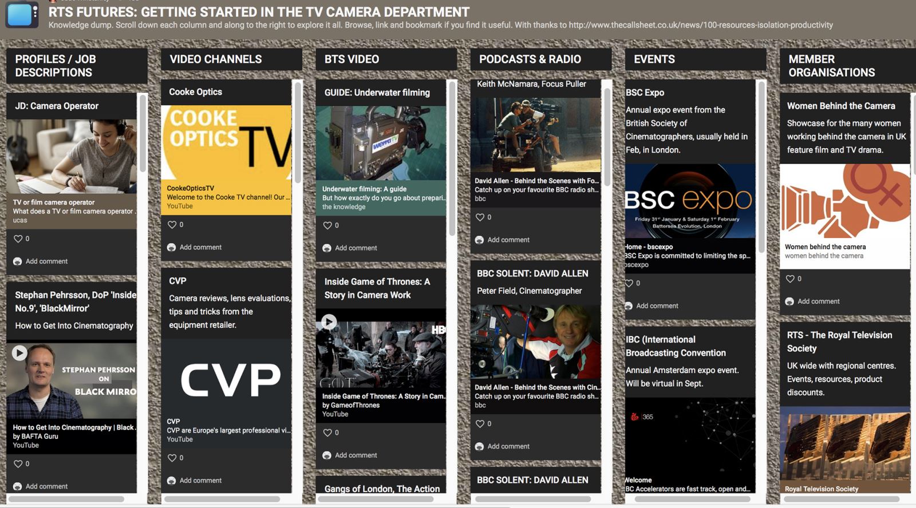916x508 pixels.
Task: Open the Home - bscexpo link
Action: (x=690, y=256)
